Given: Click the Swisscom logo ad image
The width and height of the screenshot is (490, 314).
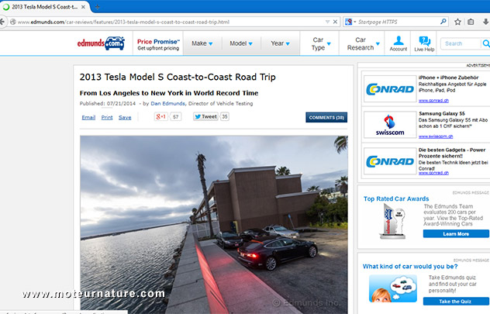Looking at the screenshot, I should coord(390,125).
